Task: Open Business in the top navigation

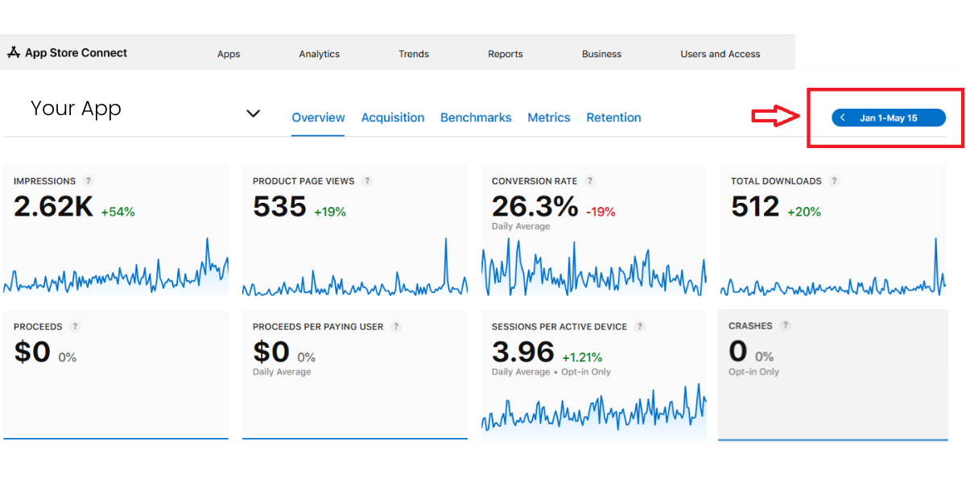Action: tap(602, 54)
